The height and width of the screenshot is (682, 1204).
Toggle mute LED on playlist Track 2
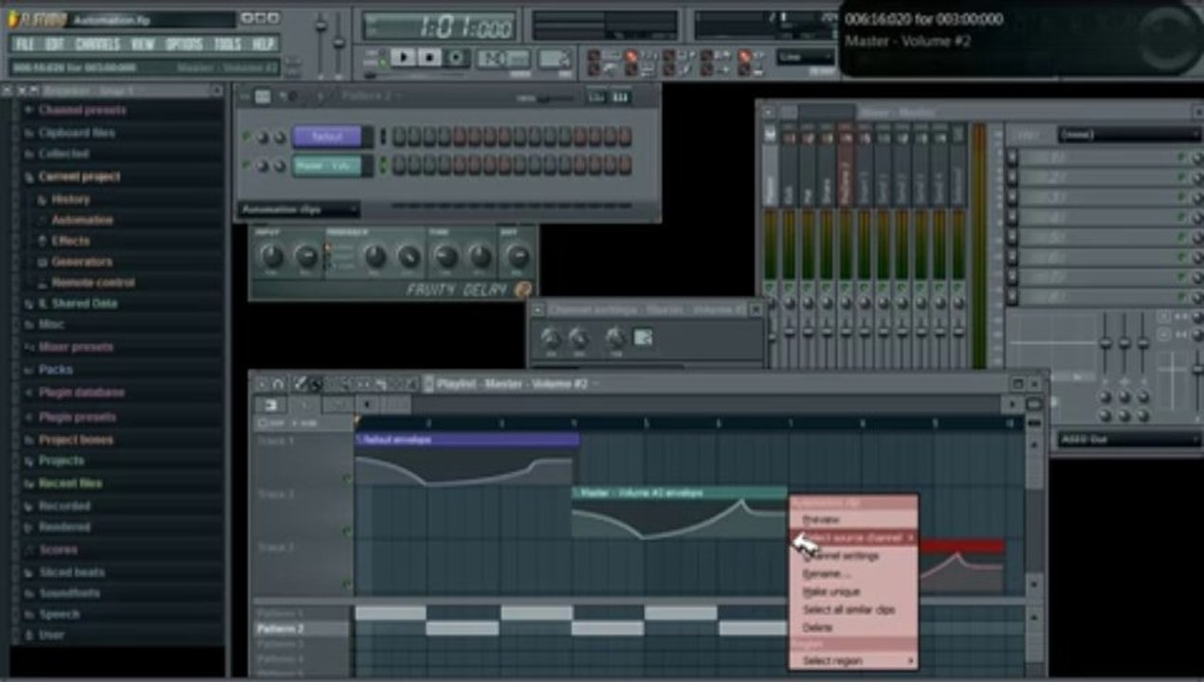point(347,532)
